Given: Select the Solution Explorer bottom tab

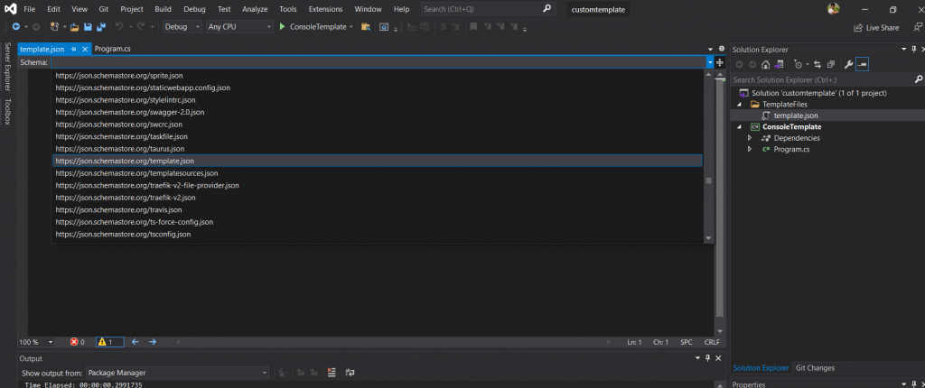Looking at the screenshot, I should [x=761, y=368].
